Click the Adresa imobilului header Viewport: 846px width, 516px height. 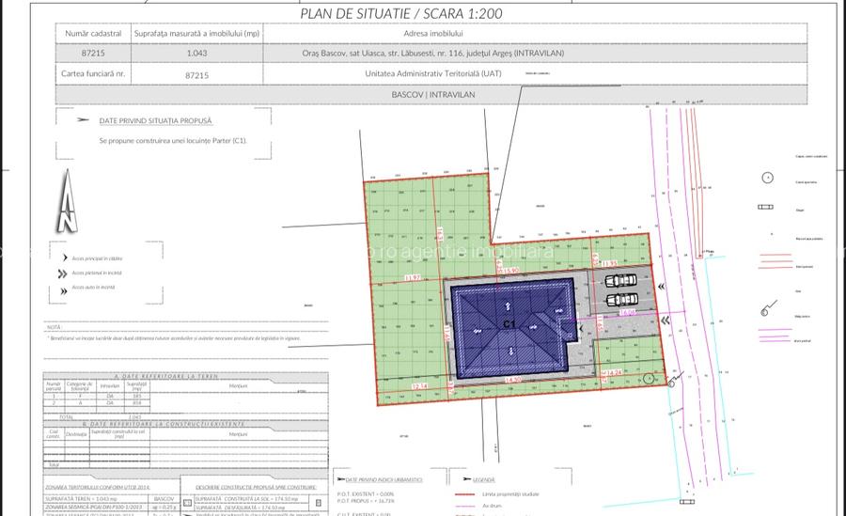[x=433, y=34]
